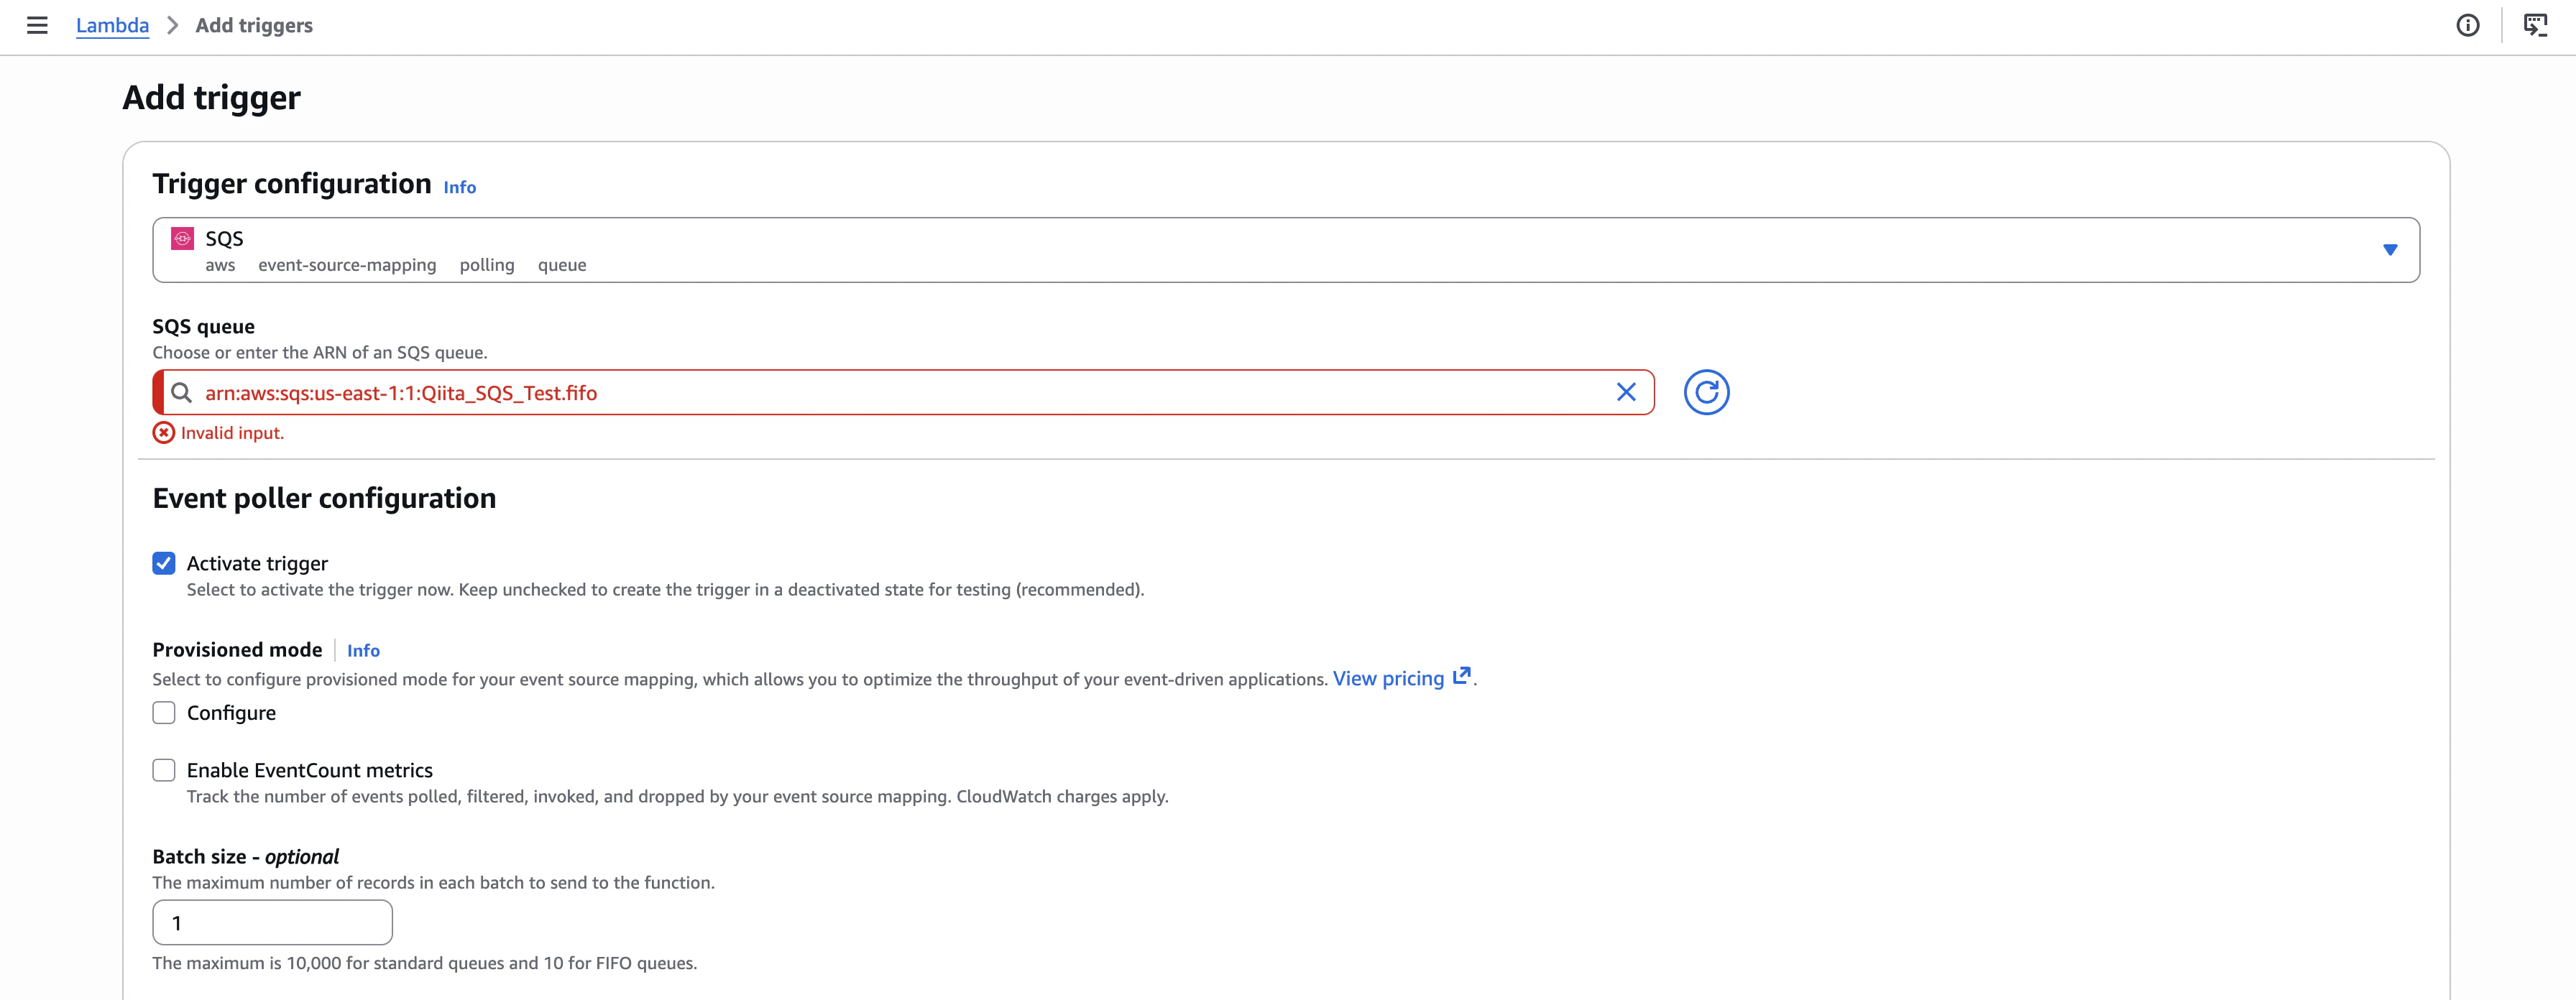
Task: Open the info panel icon in header
Action: (2467, 25)
